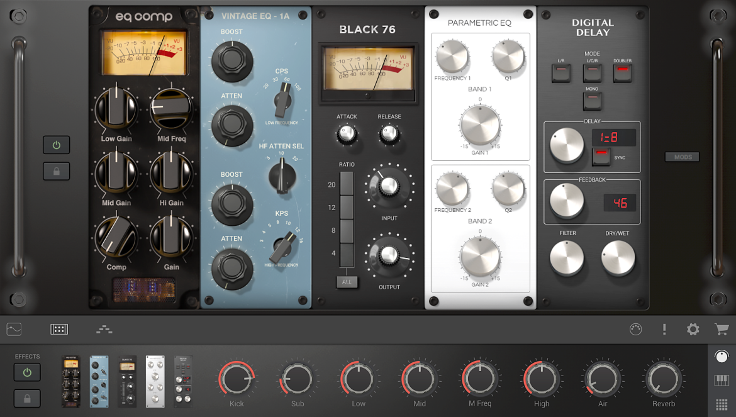Screen dimensions: 736x417
Task: Enable MONO delay mode
Action: point(592,101)
